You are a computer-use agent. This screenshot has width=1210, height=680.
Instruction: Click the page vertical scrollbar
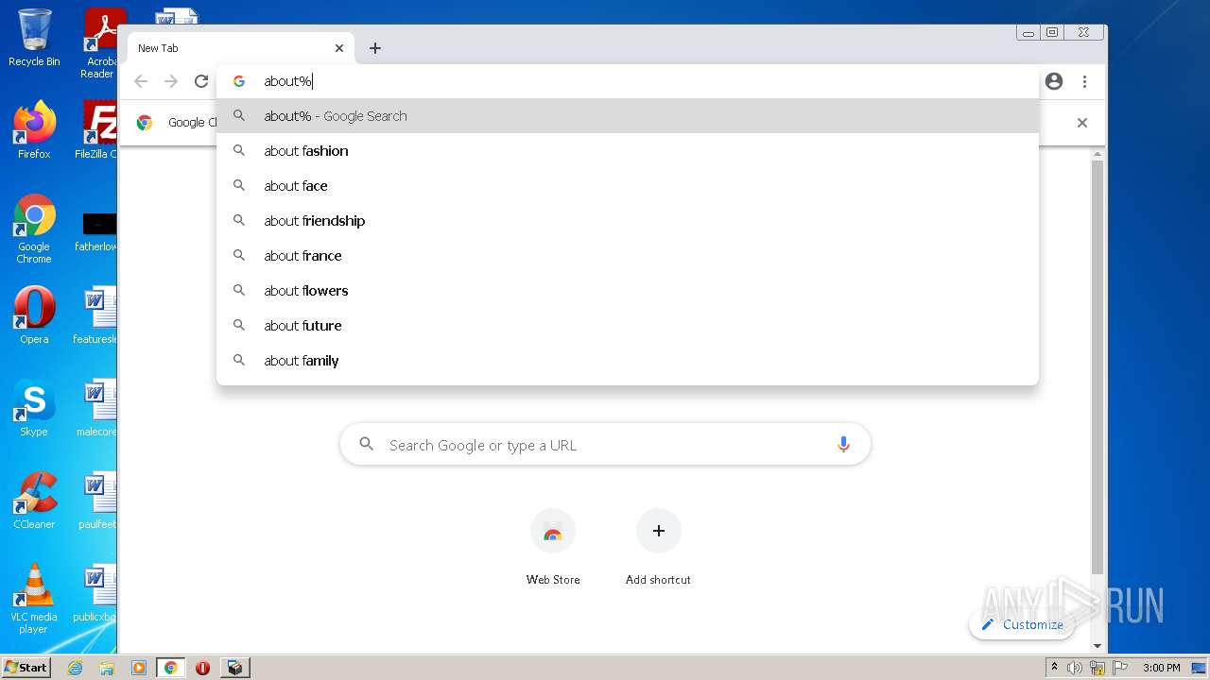tap(1097, 368)
